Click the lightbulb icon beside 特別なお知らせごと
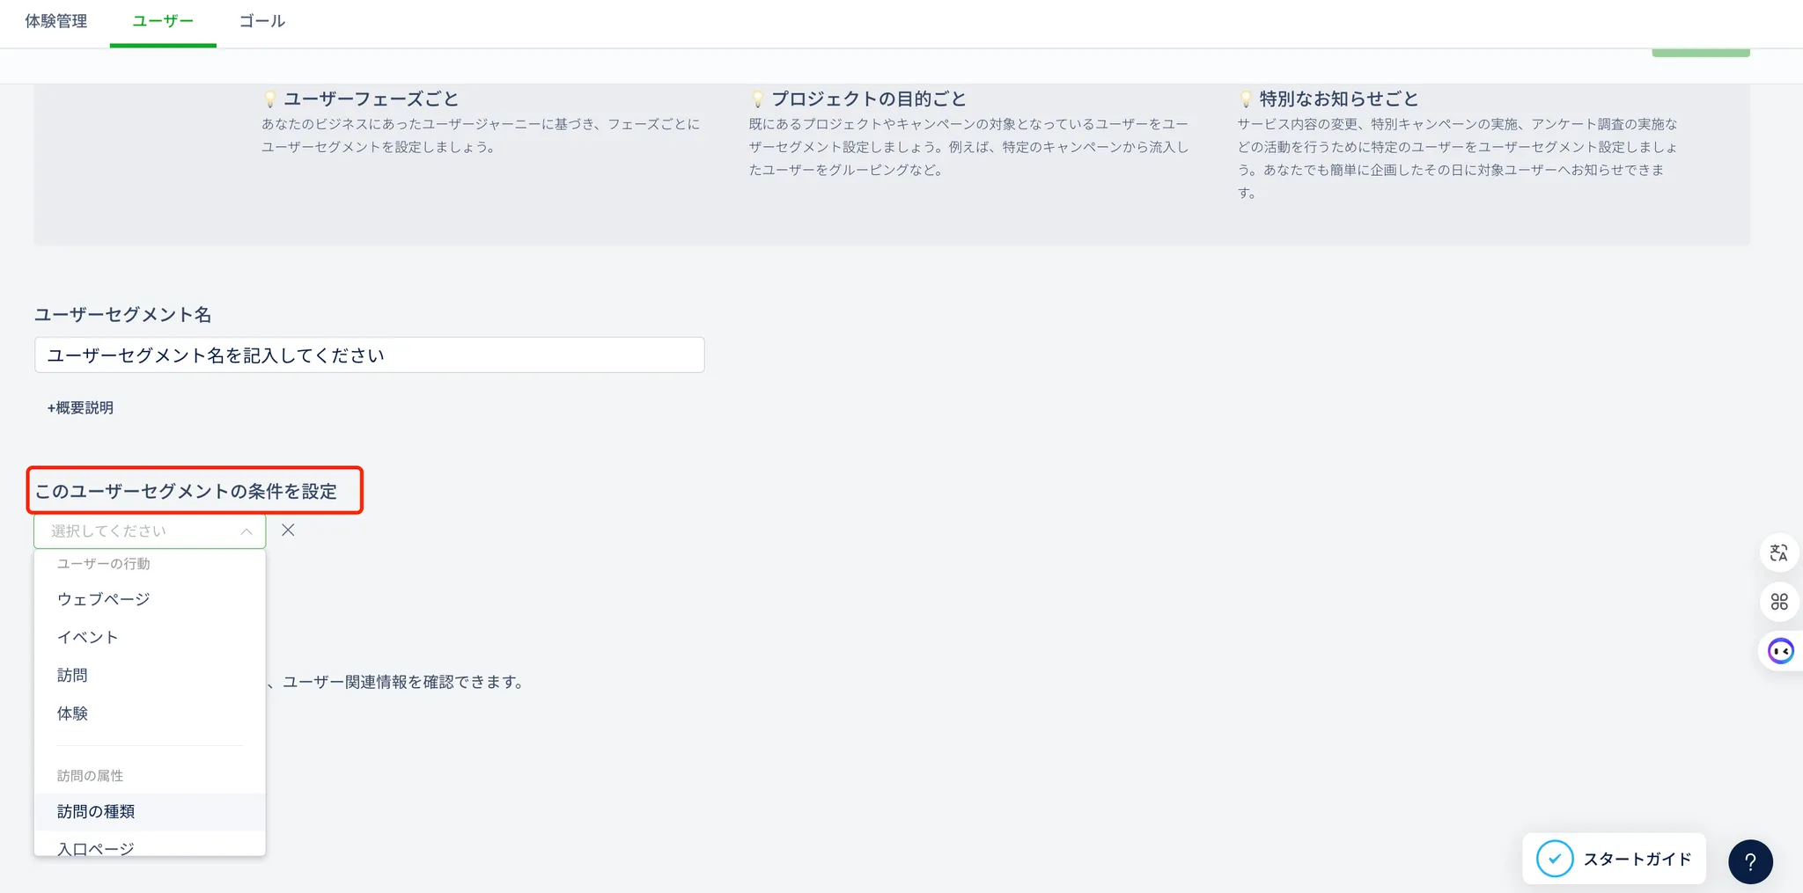1803x893 pixels. click(x=1245, y=99)
